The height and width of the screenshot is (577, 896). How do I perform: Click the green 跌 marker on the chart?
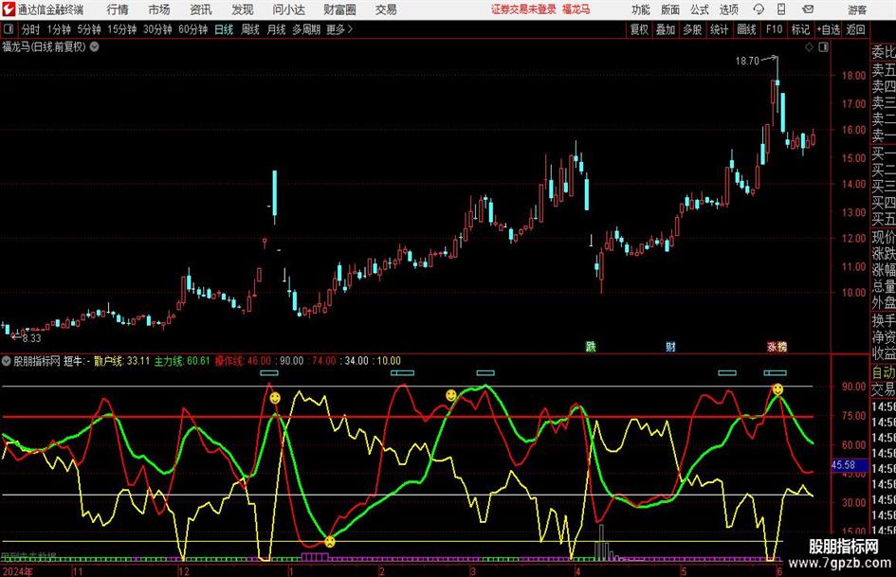591,346
